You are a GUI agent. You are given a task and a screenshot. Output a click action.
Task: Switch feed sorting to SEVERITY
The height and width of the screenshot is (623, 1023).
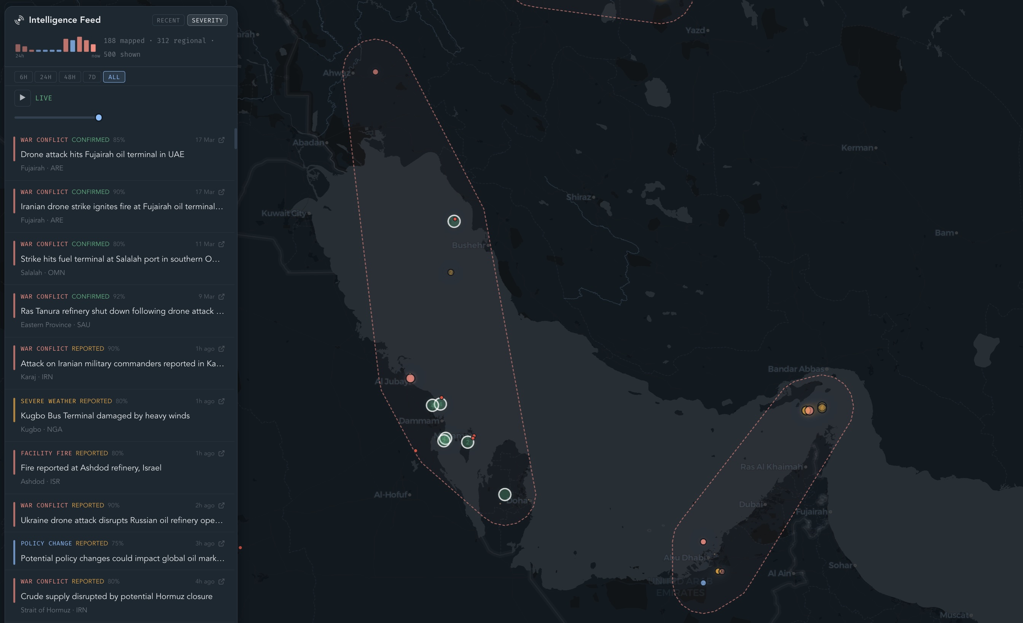[x=207, y=20]
